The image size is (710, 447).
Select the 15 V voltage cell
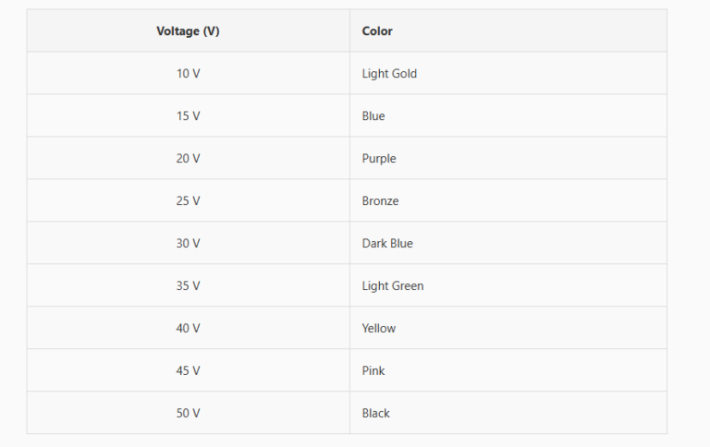click(188, 116)
